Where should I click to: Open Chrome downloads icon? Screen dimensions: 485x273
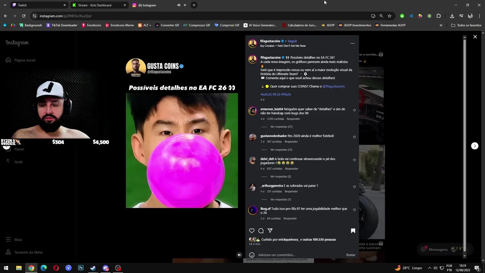pos(452,16)
